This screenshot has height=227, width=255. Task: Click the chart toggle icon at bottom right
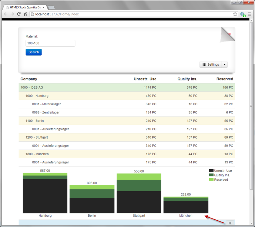230,223
